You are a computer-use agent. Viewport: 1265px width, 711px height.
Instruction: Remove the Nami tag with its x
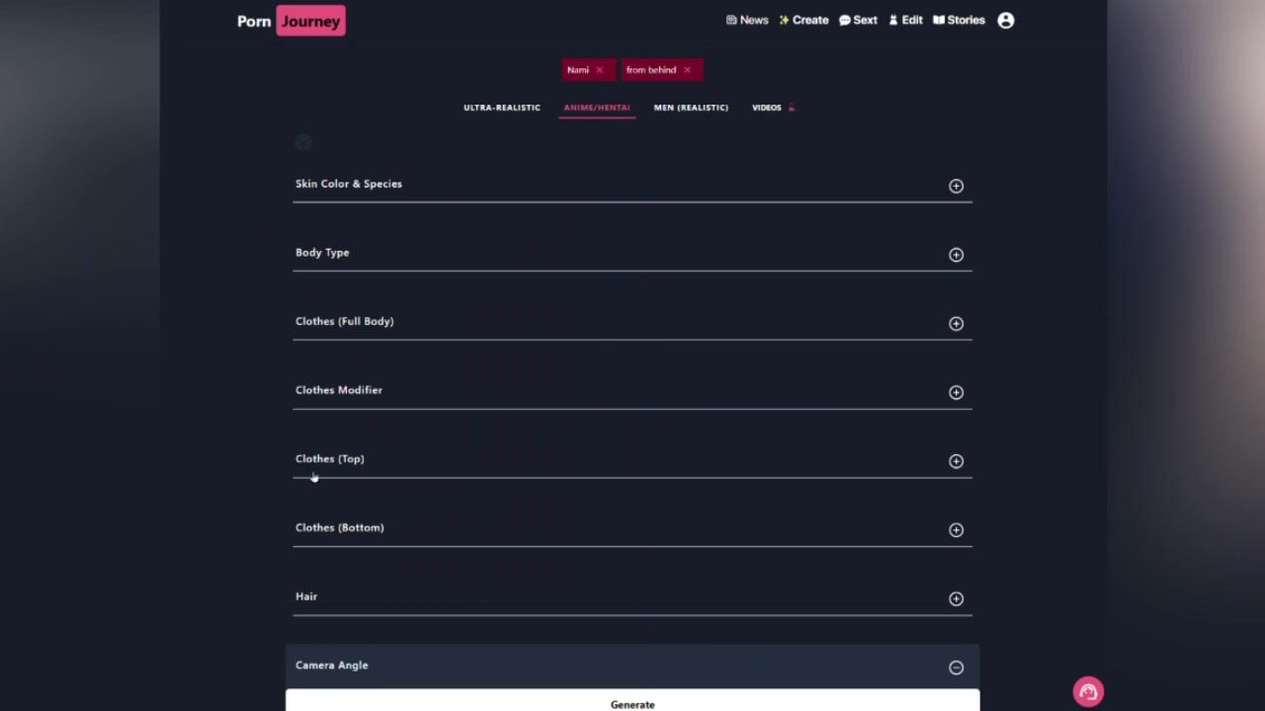[599, 70]
